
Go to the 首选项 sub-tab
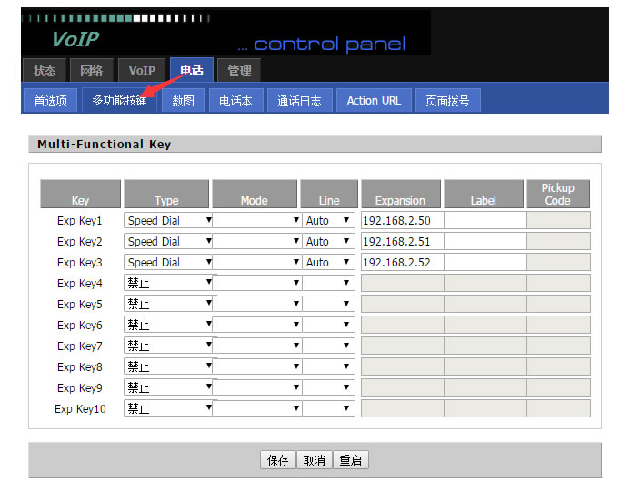(x=50, y=101)
